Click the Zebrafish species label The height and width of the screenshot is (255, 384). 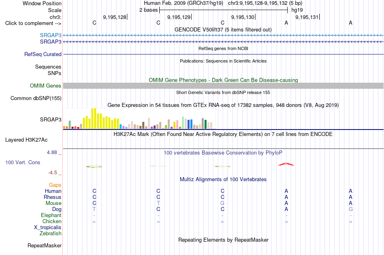(50, 234)
